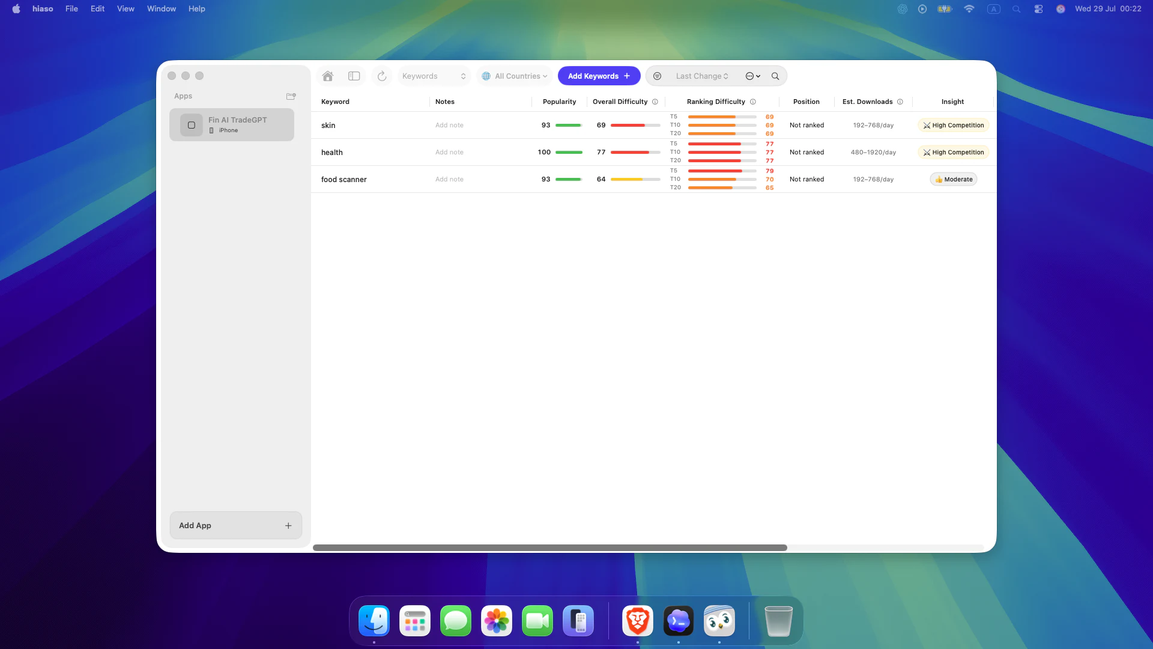
Task: Click High Competition badge for skin
Action: pos(954,125)
